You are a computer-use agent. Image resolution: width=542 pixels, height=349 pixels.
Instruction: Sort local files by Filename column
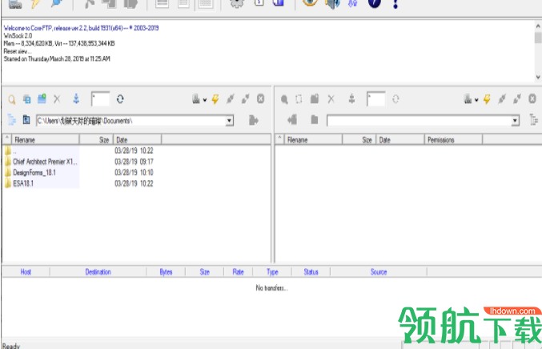point(46,139)
